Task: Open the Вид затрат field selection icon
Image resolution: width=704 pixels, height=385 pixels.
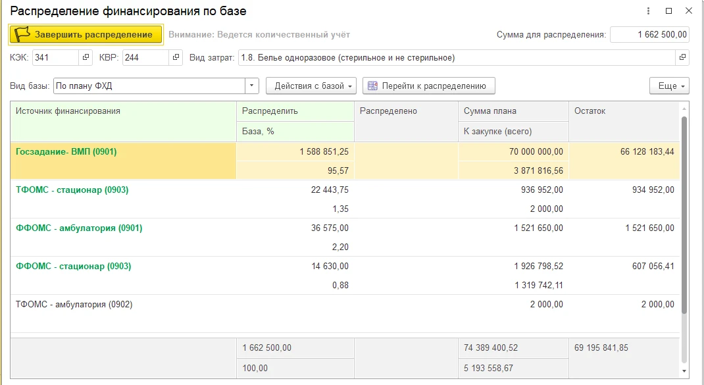Action: pos(682,57)
